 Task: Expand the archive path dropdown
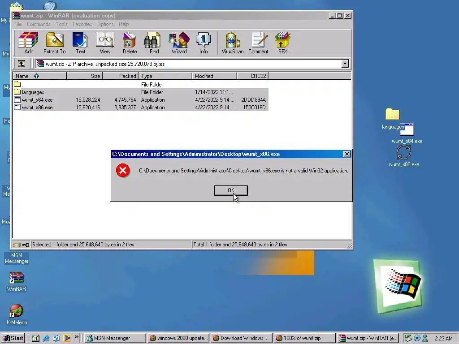coord(345,64)
